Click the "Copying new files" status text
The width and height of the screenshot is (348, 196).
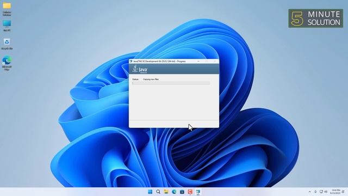(151, 79)
